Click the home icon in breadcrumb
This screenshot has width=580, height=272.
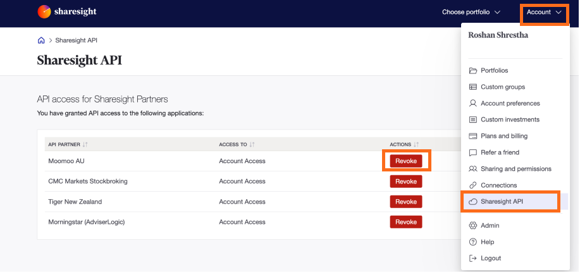41,40
